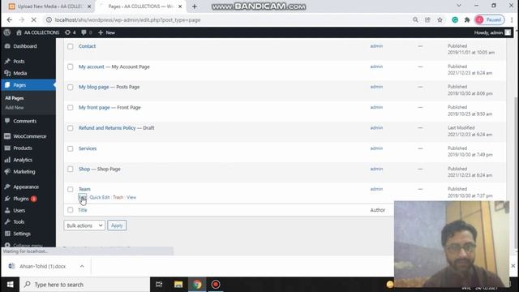Tick the checkbox for Shop page
Viewport: 519px width, 292px height.
pyautogui.click(x=71, y=170)
